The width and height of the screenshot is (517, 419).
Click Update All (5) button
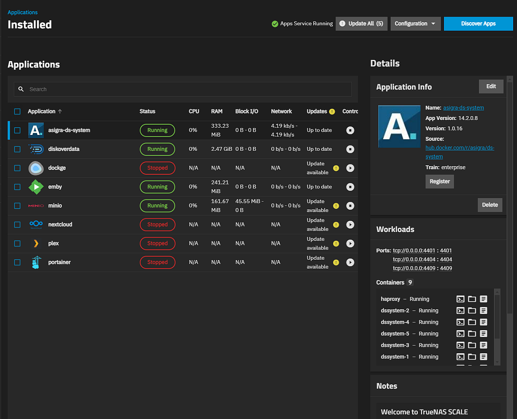pos(362,24)
